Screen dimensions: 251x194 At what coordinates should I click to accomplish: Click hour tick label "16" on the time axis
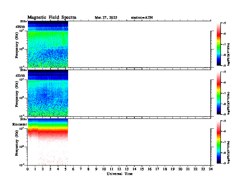pos(150,169)
